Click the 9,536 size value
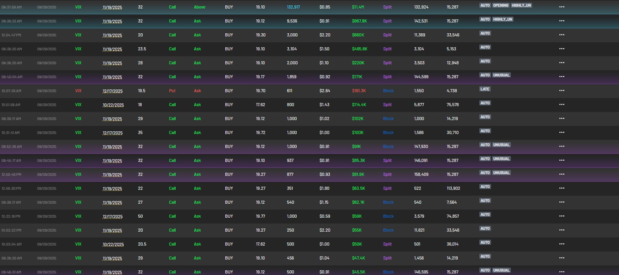The width and height of the screenshot is (619, 275). tap(292, 21)
